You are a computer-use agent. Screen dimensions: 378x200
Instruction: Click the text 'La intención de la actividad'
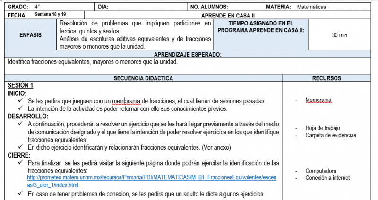pyautogui.click(x=61, y=109)
